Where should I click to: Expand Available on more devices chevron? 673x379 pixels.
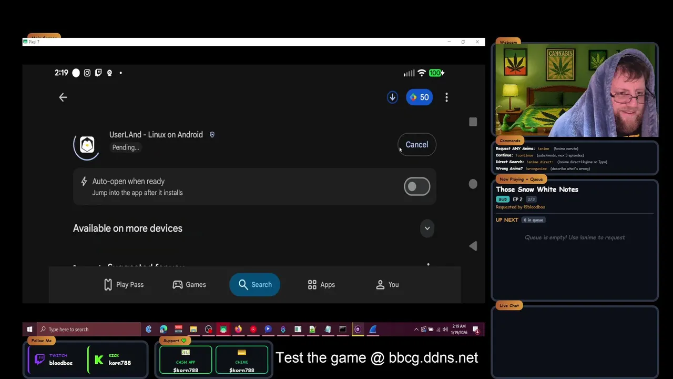427,228
